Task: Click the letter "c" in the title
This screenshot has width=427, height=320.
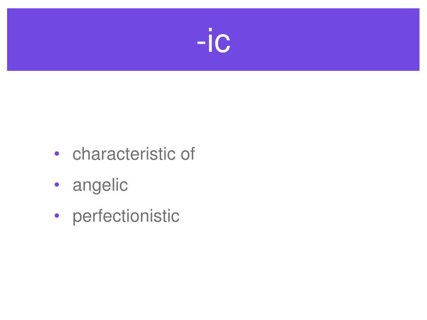Action: tap(224, 43)
